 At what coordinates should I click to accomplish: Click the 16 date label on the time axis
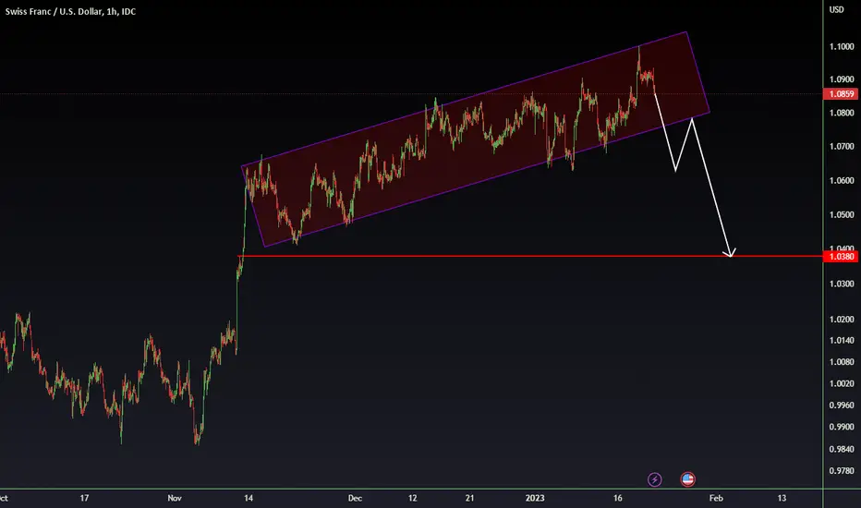click(618, 498)
